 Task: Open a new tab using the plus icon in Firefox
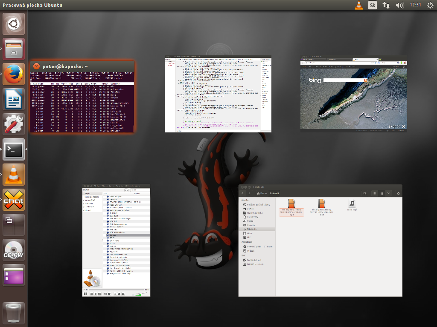(x=380, y=60)
